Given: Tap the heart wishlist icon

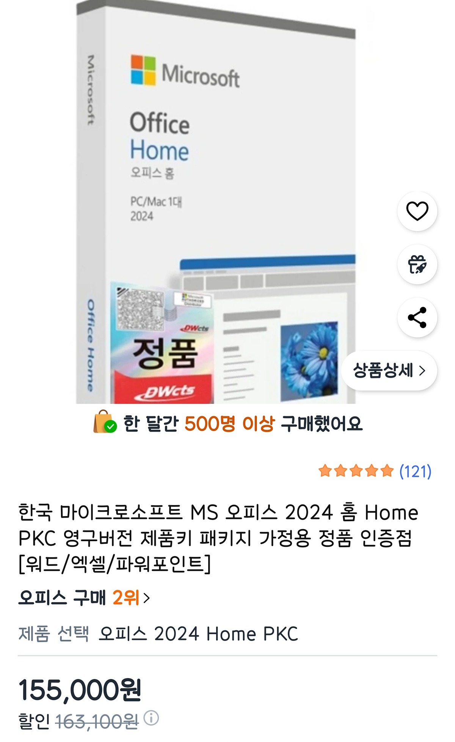Looking at the screenshot, I should (x=417, y=211).
